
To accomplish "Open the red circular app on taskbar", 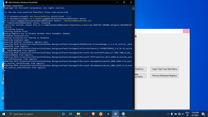I will [x=86, y=114].
